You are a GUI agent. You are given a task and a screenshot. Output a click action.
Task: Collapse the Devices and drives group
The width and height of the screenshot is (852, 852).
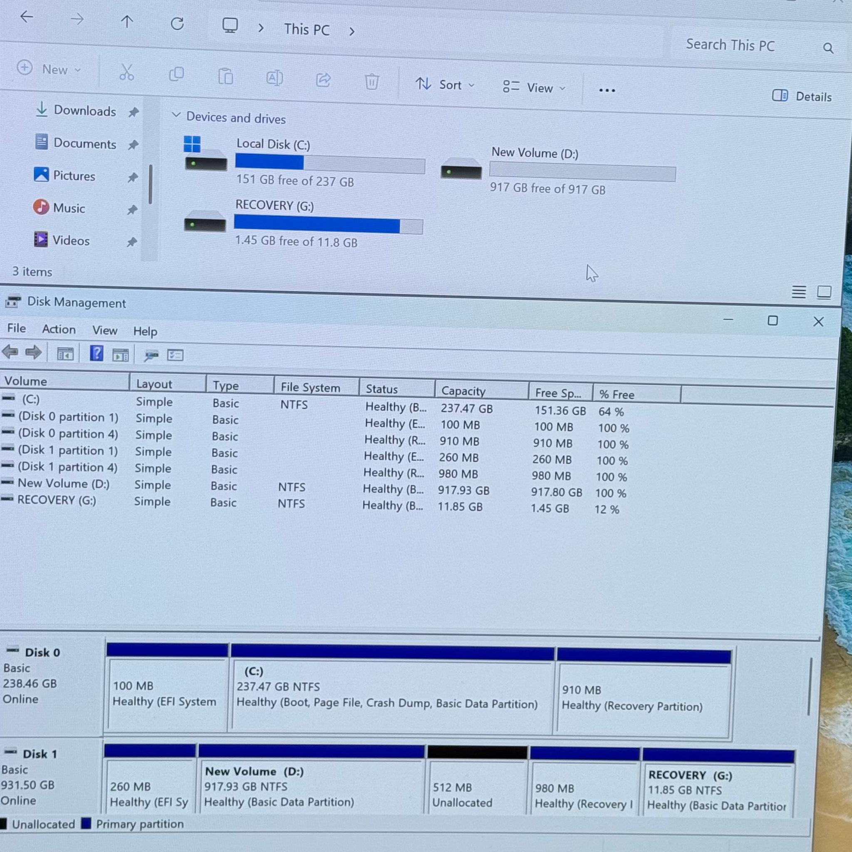(x=176, y=116)
